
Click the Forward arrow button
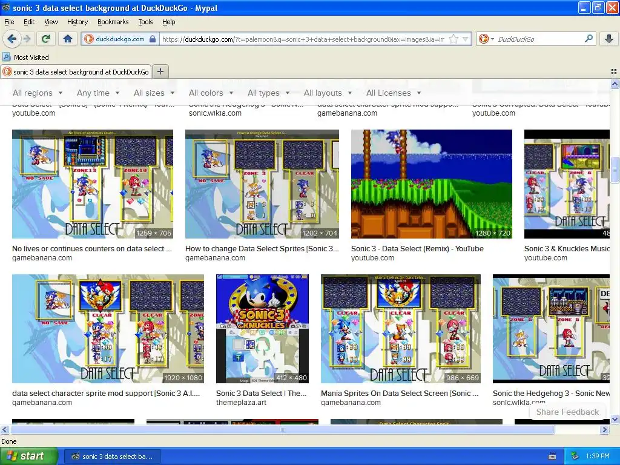(27, 39)
